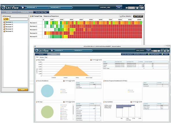Open second DASHBOARD dropdown in back window
Viewport: 171px width, 128px height.
[55, 8]
